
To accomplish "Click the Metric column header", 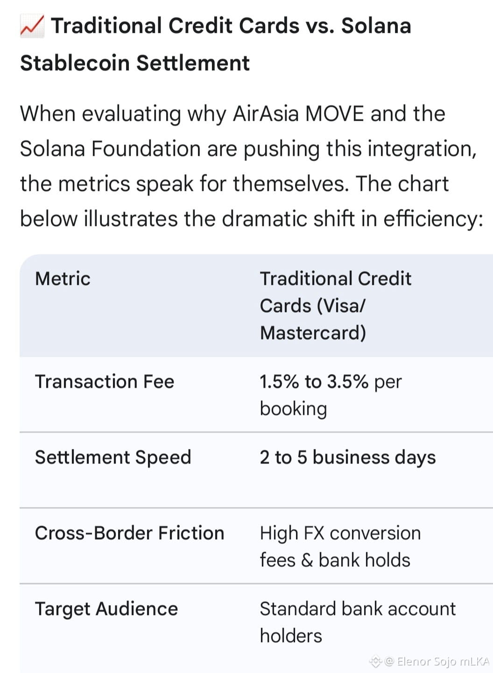I will pos(63,279).
